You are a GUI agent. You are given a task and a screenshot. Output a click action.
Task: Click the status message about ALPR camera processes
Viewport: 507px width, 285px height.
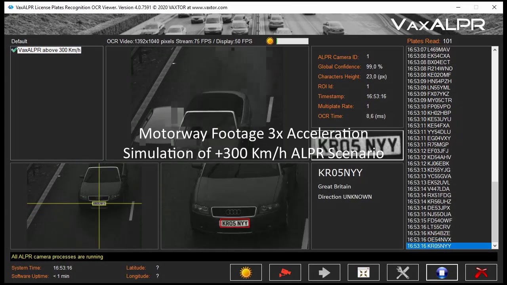click(x=57, y=257)
